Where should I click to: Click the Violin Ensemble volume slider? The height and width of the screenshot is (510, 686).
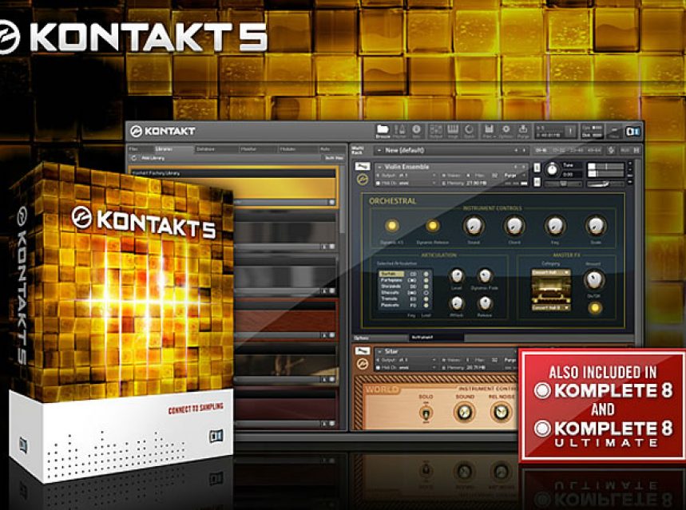(x=605, y=167)
